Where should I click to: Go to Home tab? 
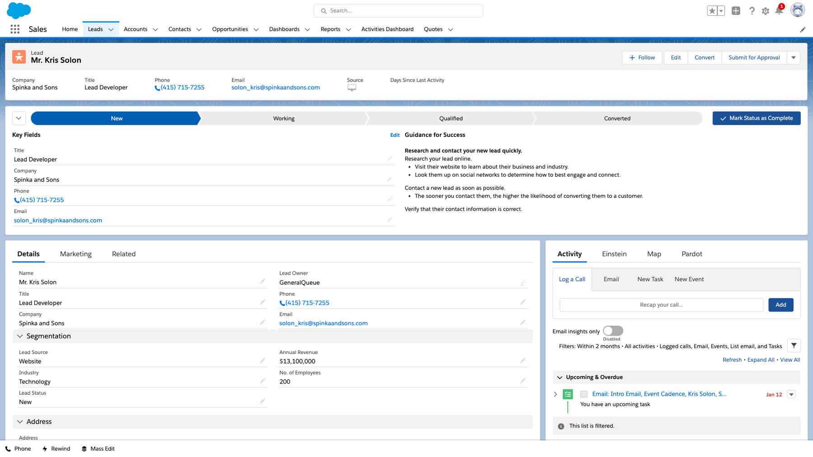click(x=70, y=29)
